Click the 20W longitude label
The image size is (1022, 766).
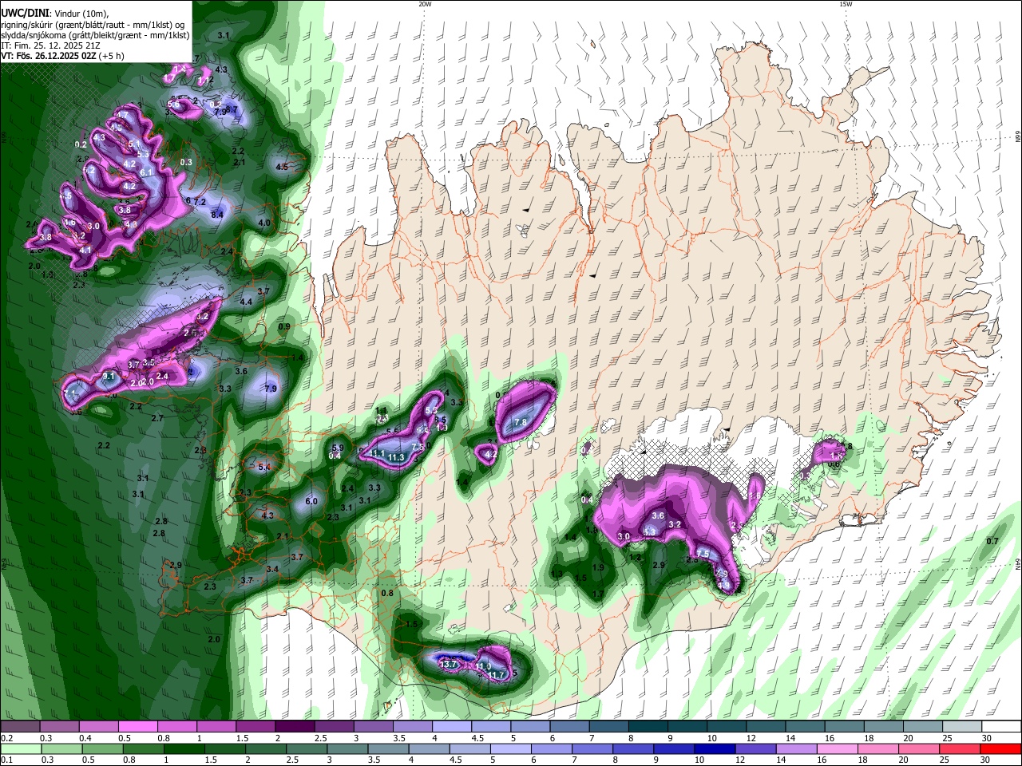[x=425, y=4]
